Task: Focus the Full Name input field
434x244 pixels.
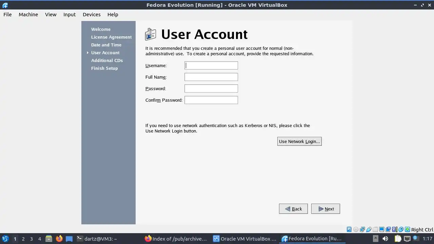Action: (x=211, y=77)
